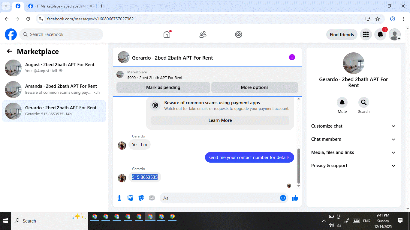Open the Facebook menu grid icon

pyautogui.click(x=366, y=34)
